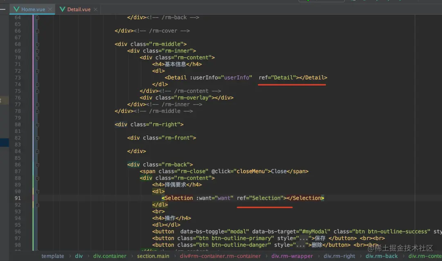This screenshot has width=442, height=261.
Task: Click the 基本信息 heading text
Action: pyautogui.click(x=175, y=64)
